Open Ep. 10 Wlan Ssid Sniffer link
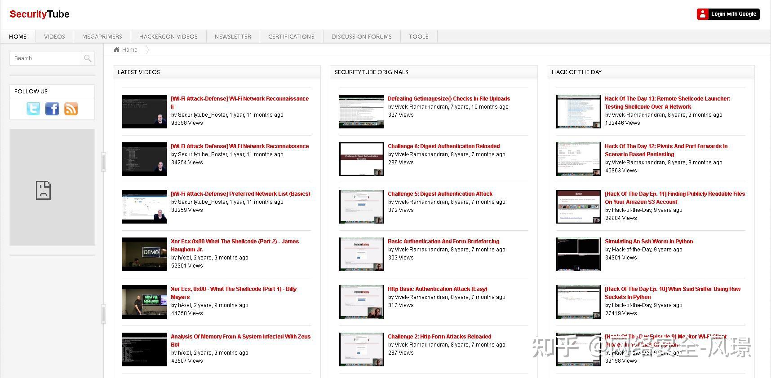 pos(673,293)
